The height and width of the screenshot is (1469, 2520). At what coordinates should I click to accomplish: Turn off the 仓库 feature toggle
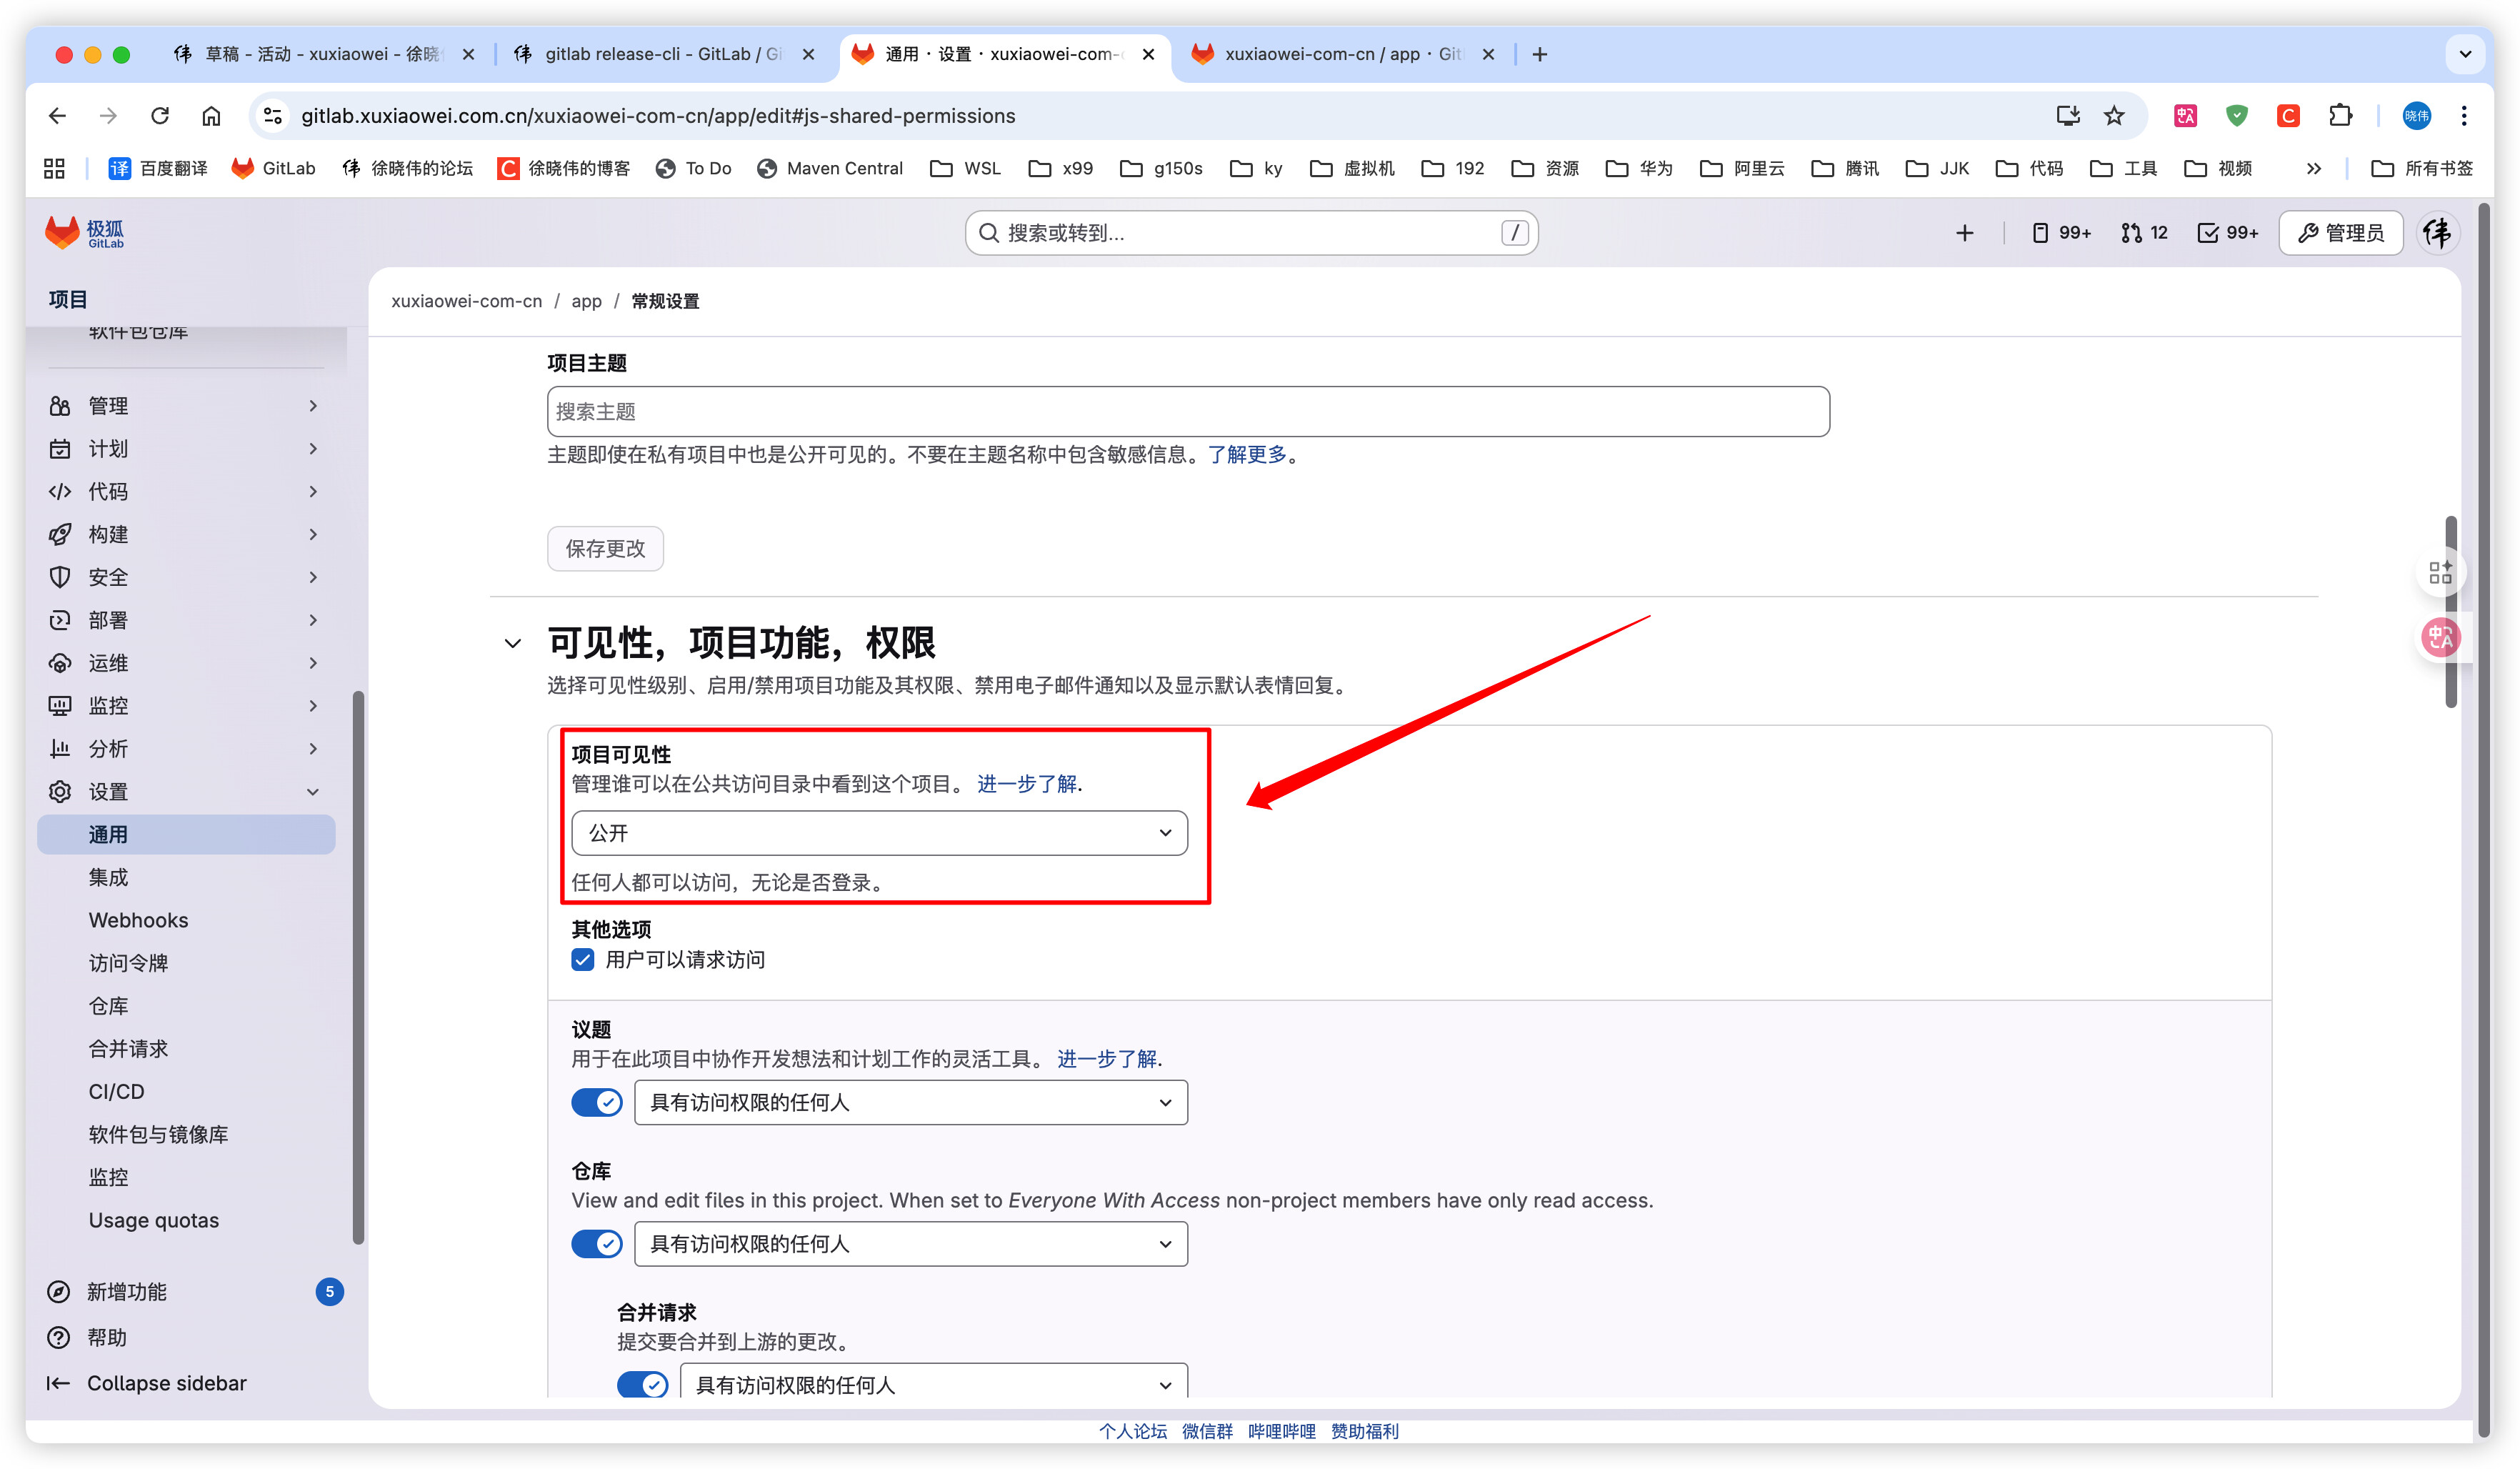[597, 1244]
